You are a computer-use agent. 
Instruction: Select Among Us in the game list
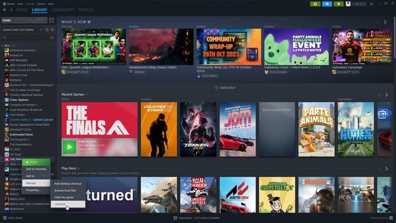(16, 55)
